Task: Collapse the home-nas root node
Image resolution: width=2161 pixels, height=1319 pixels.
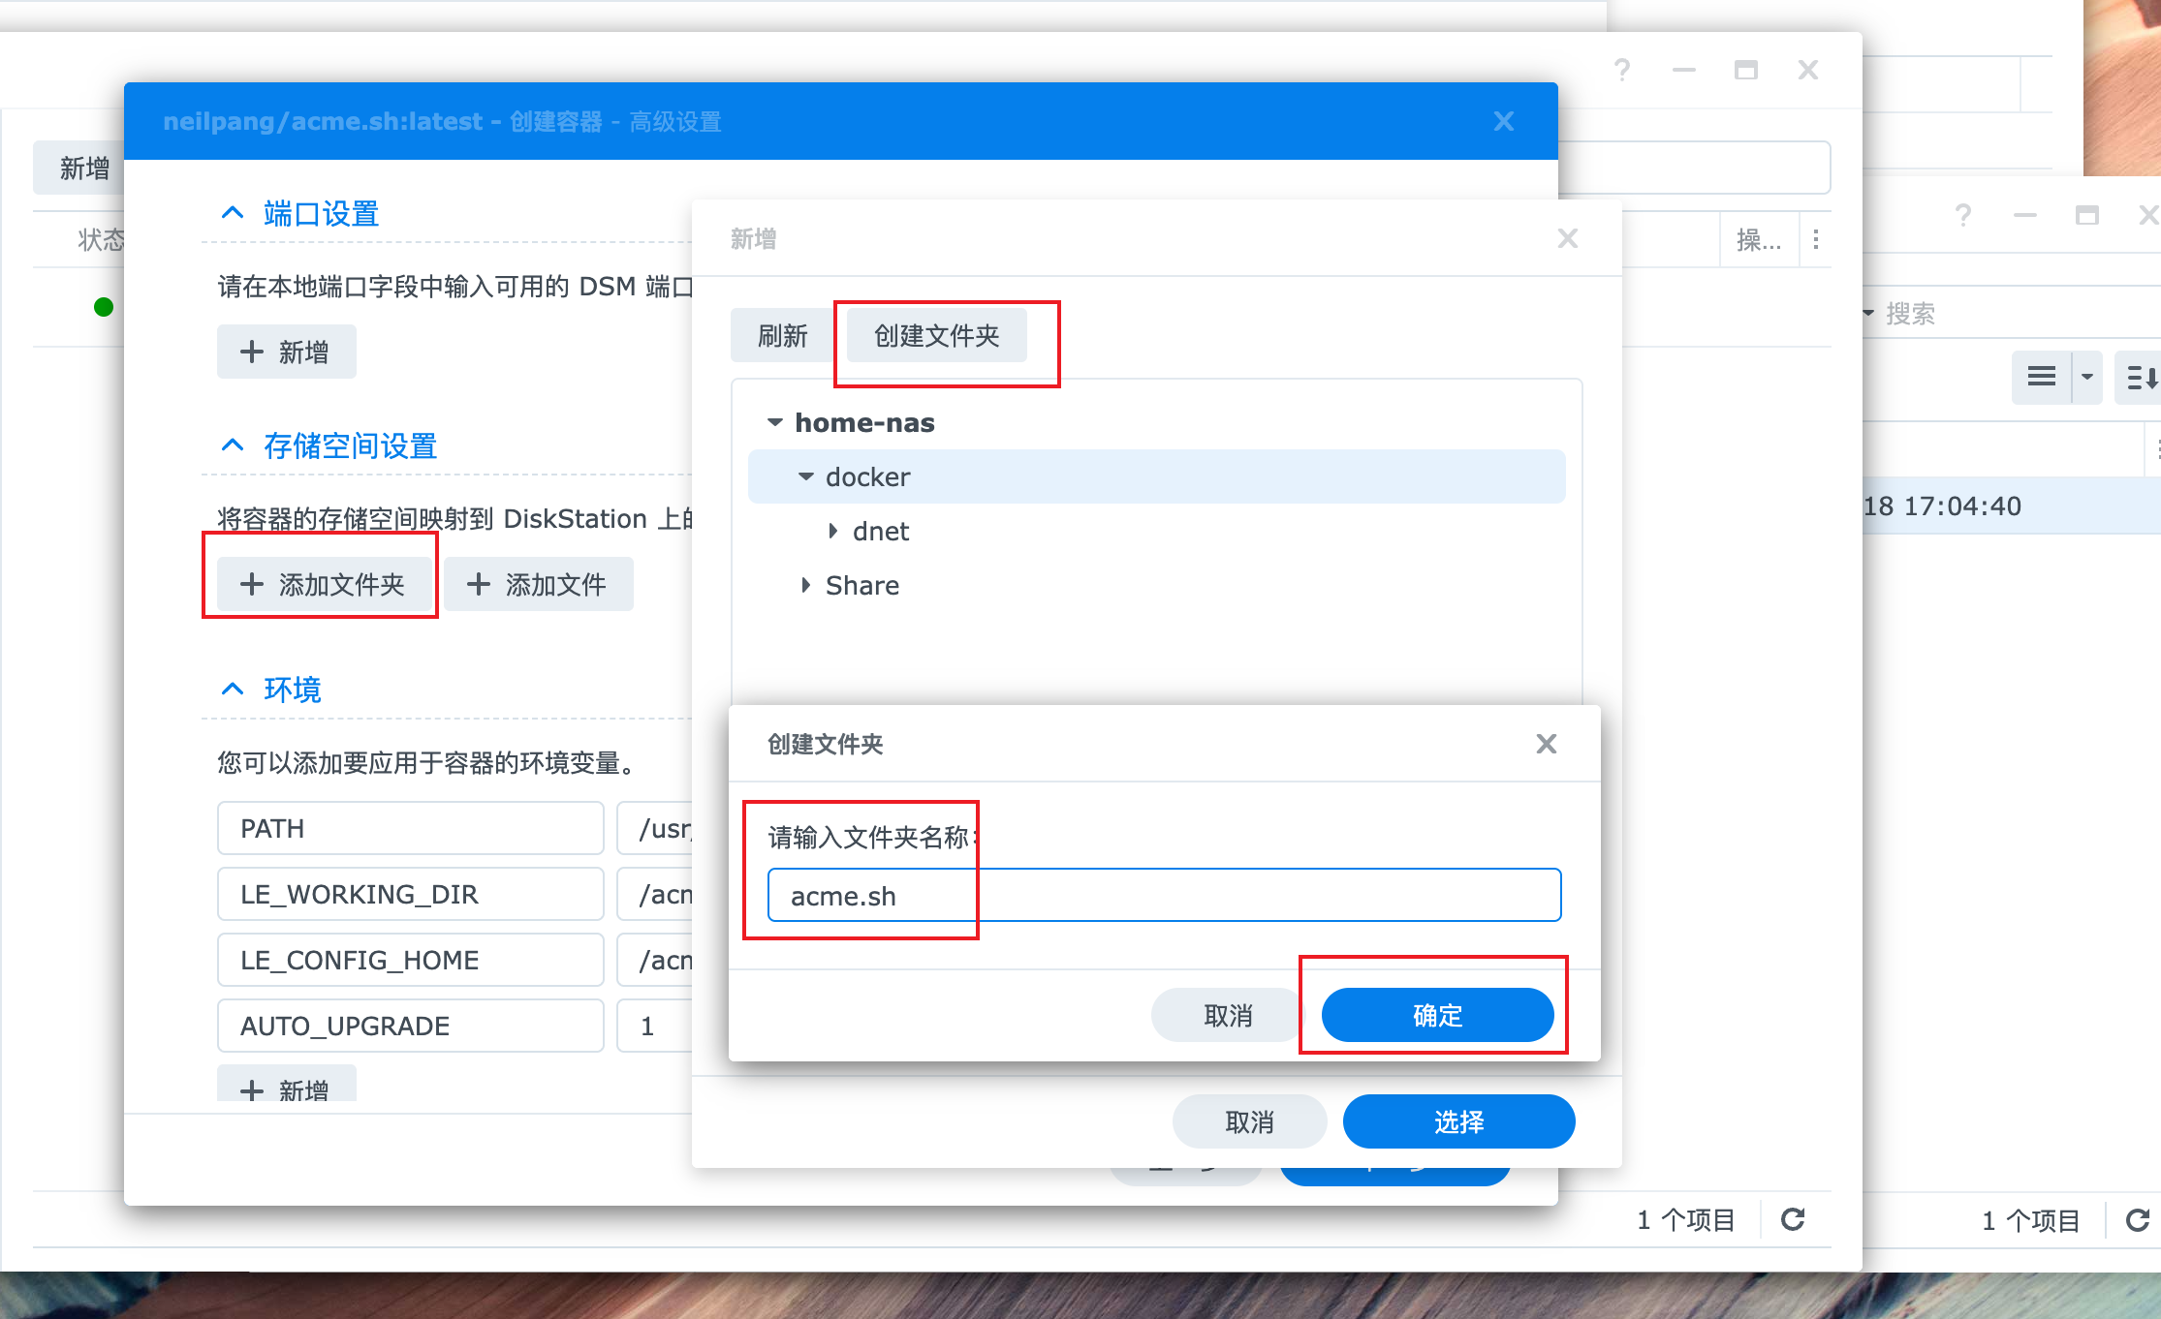Action: 774,422
